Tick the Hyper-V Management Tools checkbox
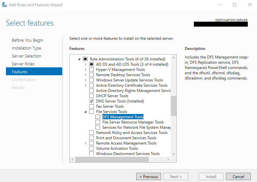 coord(91,70)
